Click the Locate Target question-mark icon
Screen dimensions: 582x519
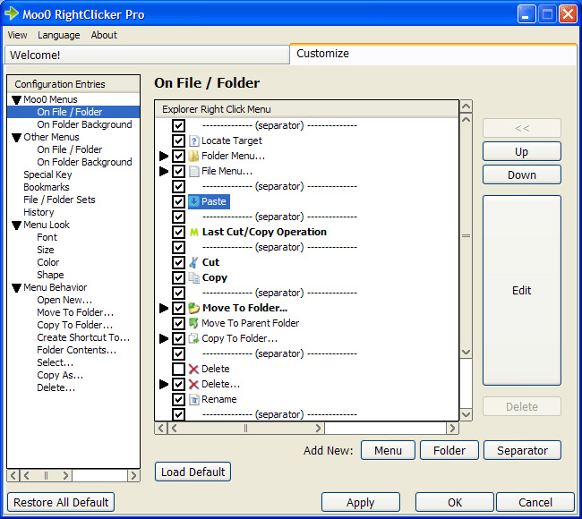click(193, 141)
